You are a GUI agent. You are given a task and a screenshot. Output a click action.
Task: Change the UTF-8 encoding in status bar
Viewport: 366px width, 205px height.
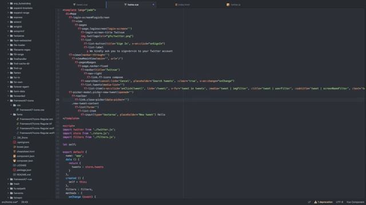pyautogui.click(x=339, y=202)
